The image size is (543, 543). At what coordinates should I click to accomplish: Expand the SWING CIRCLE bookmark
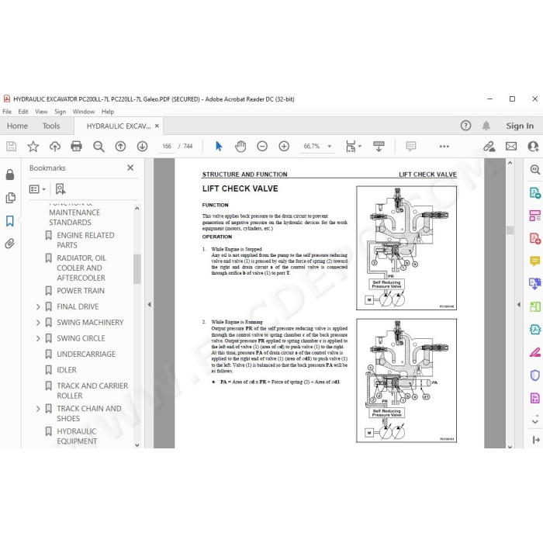pos(38,339)
